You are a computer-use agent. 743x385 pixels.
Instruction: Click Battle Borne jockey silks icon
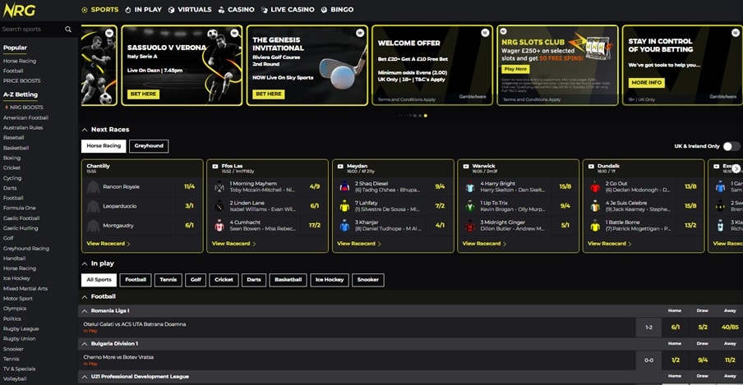pos(595,226)
